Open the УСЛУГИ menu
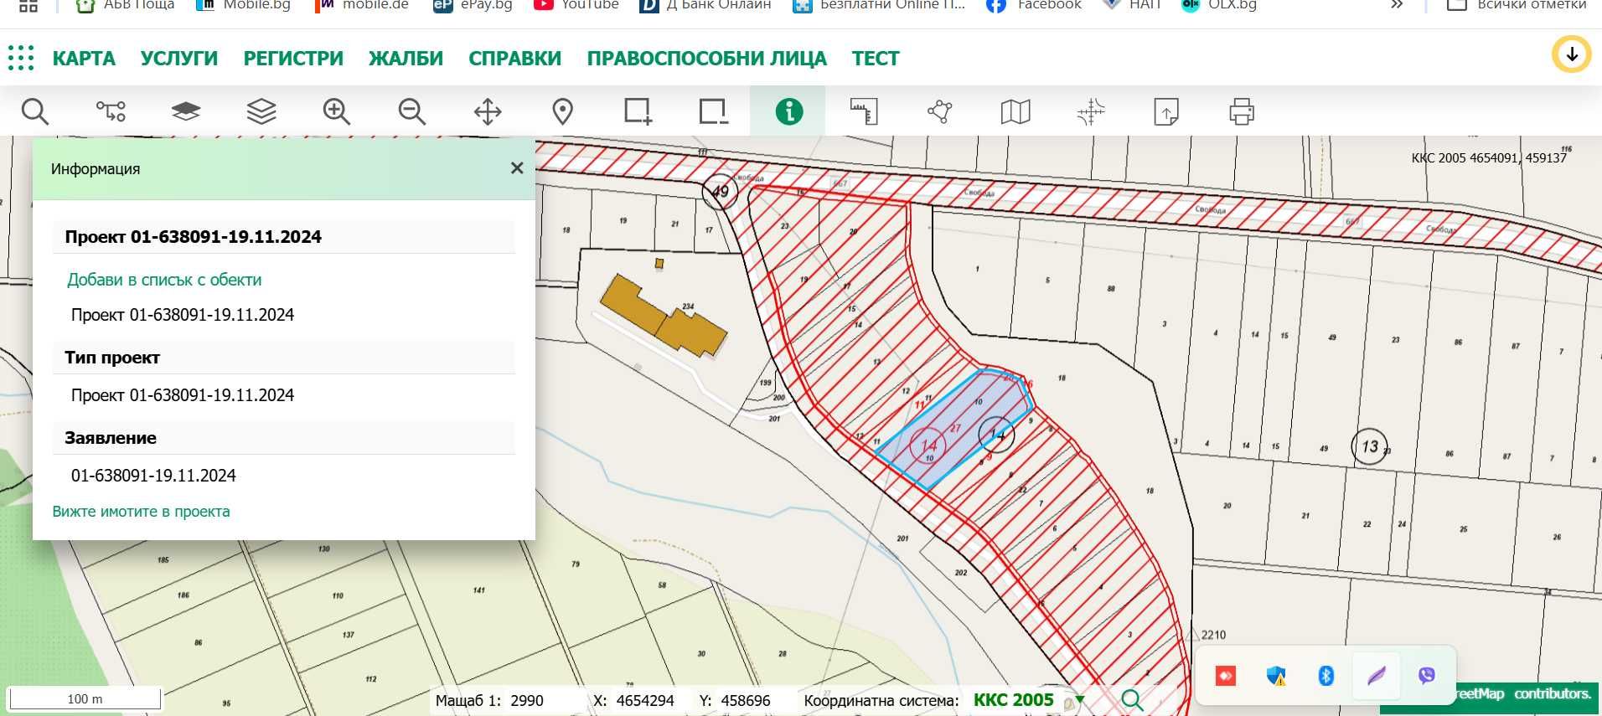 tap(179, 59)
